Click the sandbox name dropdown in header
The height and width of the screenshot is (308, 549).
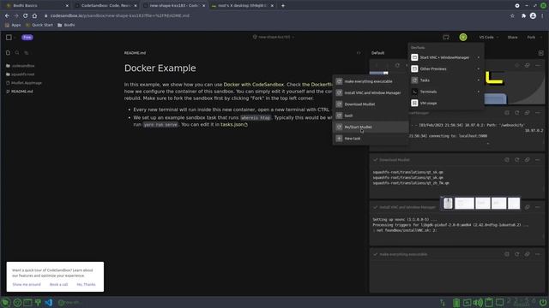point(274,37)
